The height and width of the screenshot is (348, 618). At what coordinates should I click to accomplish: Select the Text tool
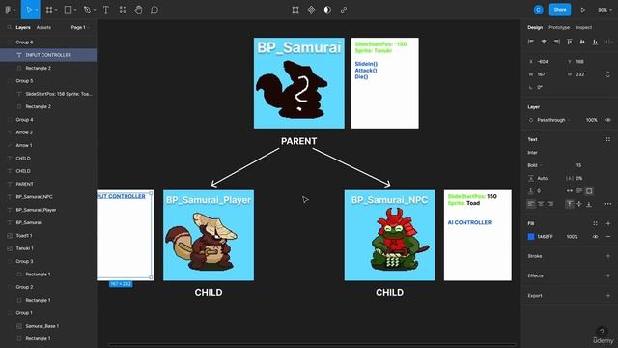pos(106,10)
